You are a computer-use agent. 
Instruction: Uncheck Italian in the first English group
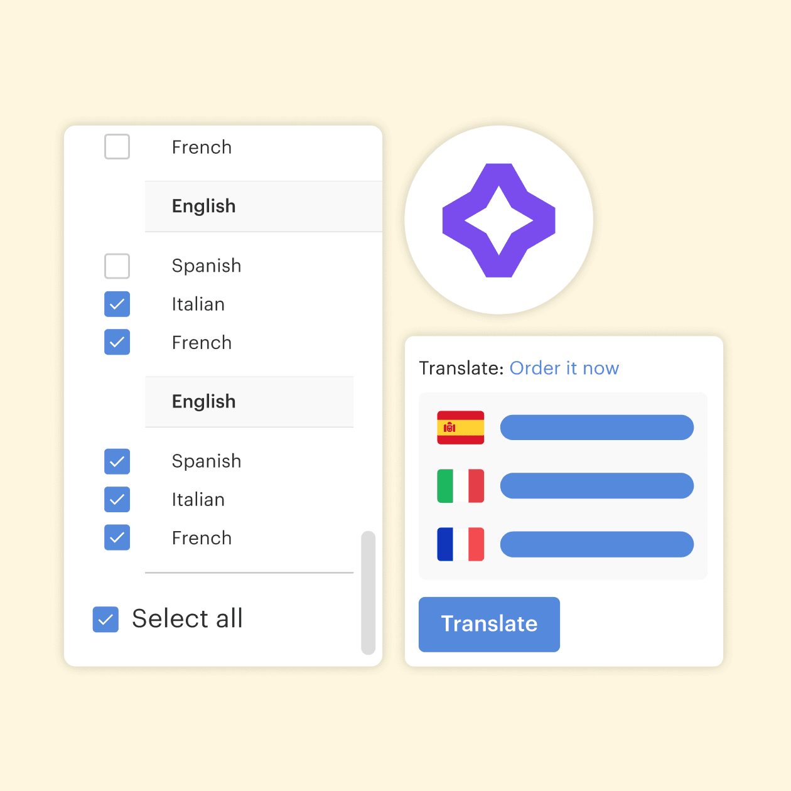coord(117,304)
